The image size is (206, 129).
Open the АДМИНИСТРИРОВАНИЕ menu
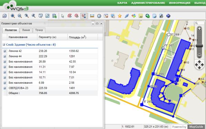(x=148, y=3)
